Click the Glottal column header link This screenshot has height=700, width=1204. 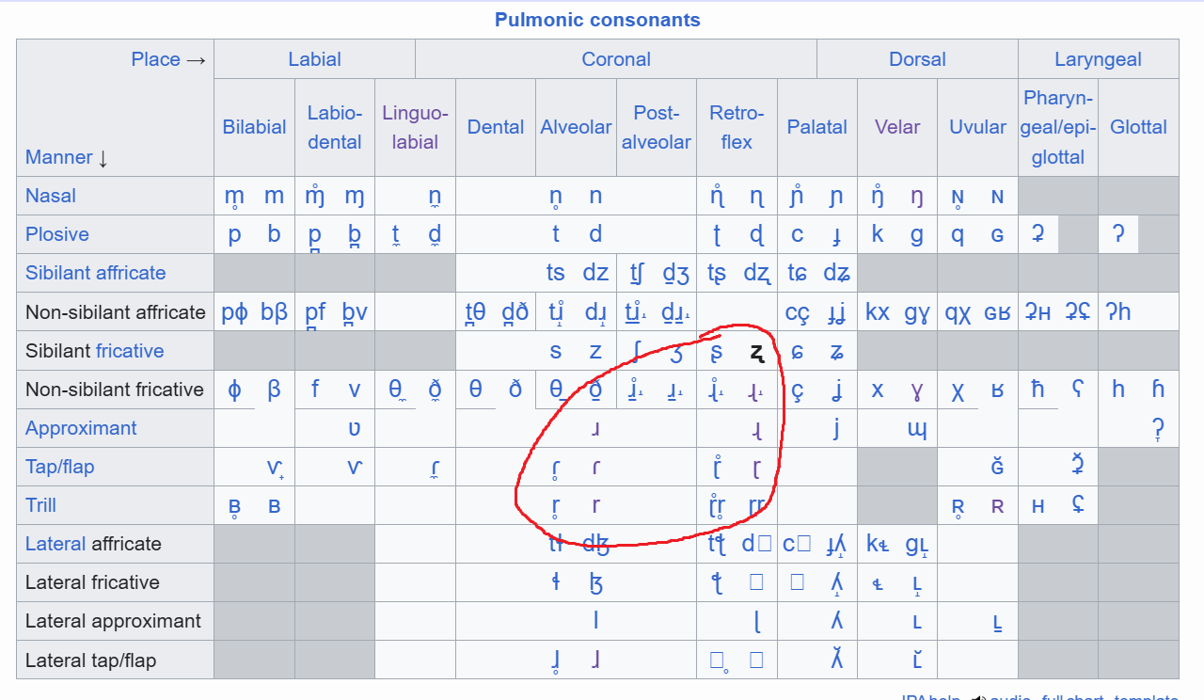tap(1138, 127)
